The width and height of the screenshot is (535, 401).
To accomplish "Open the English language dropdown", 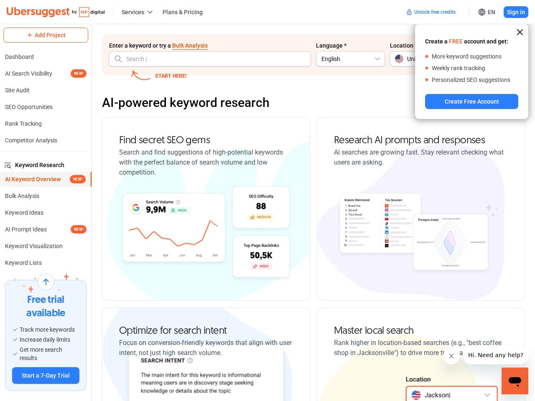I will click(350, 59).
